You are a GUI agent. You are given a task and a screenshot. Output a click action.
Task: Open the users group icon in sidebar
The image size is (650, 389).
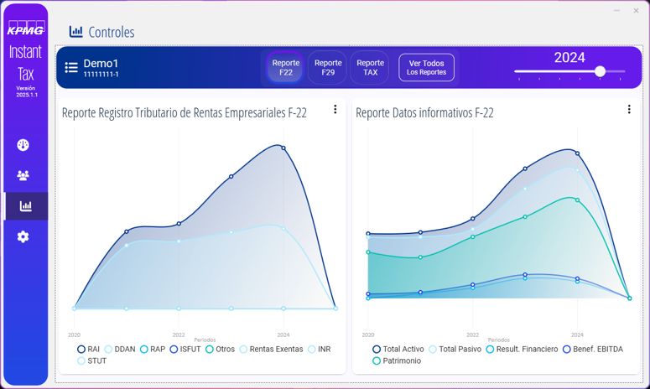(x=23, y=175)
